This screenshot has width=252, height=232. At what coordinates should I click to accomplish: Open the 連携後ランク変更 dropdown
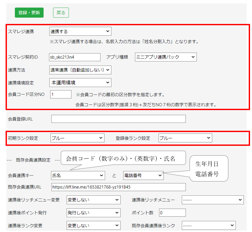click(93, 225)
